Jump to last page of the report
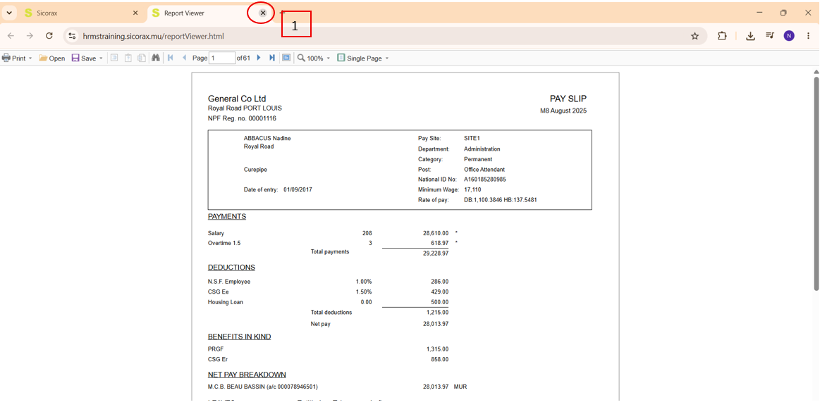This screenshot has width=820, height=407. [x=272, y=58]
